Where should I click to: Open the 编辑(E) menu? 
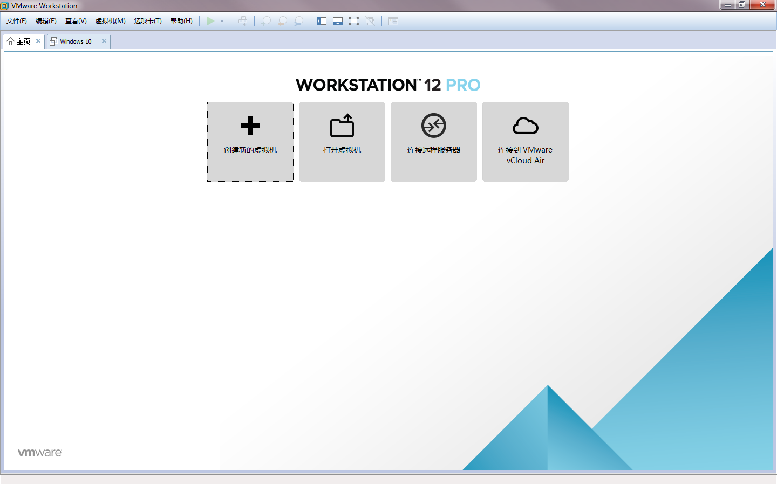(x=46, y=21)
